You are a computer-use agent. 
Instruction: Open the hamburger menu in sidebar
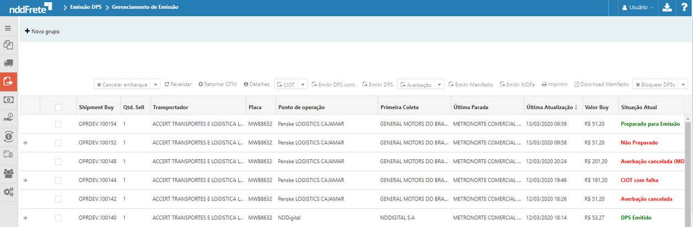click(8, 28)
